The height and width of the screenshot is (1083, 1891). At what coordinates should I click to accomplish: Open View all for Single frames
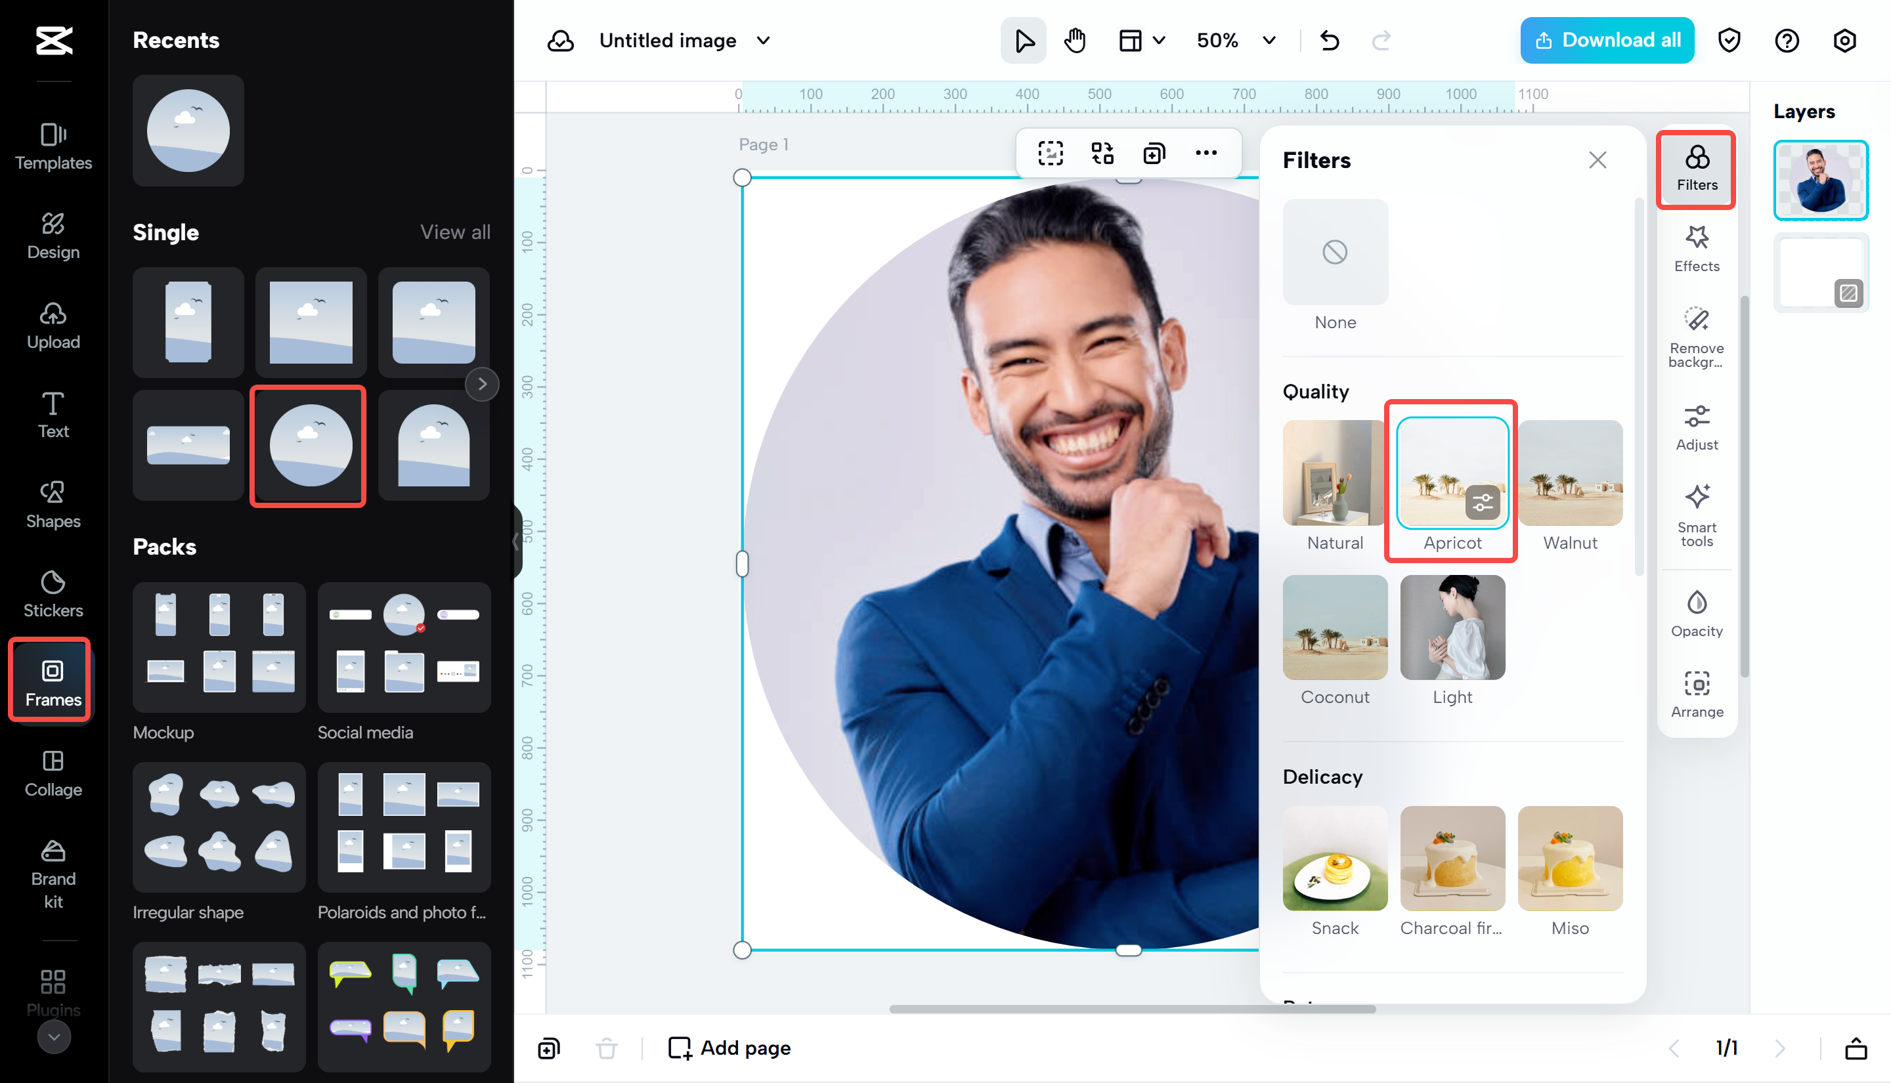point(454,232)
